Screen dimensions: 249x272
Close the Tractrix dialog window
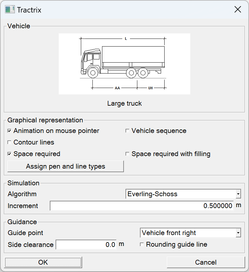pyautogui.click(x=237, y=9)
